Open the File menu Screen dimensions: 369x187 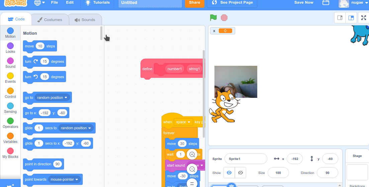[54, 3]
